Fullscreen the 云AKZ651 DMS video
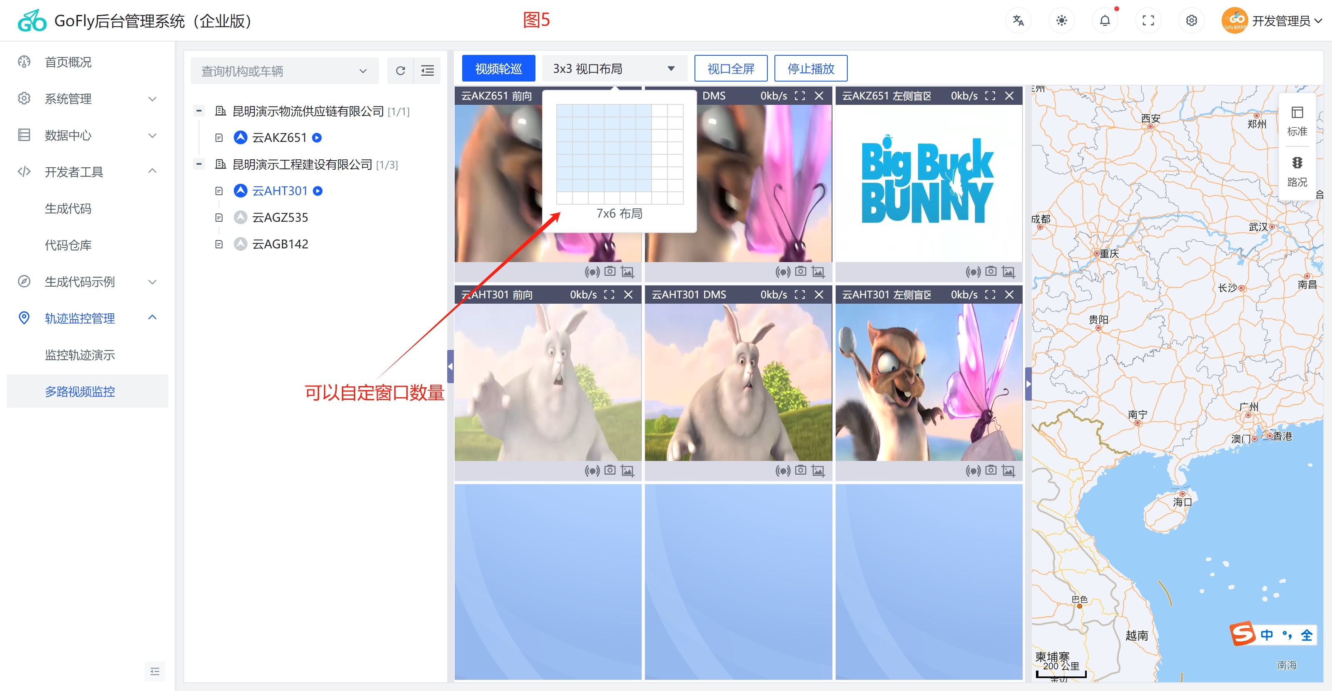This screenshot has height=691, width=1332. [799, 96]
